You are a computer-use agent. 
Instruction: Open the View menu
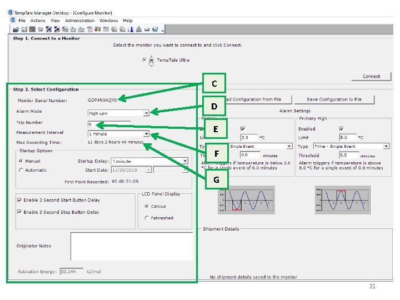[55, 21]
